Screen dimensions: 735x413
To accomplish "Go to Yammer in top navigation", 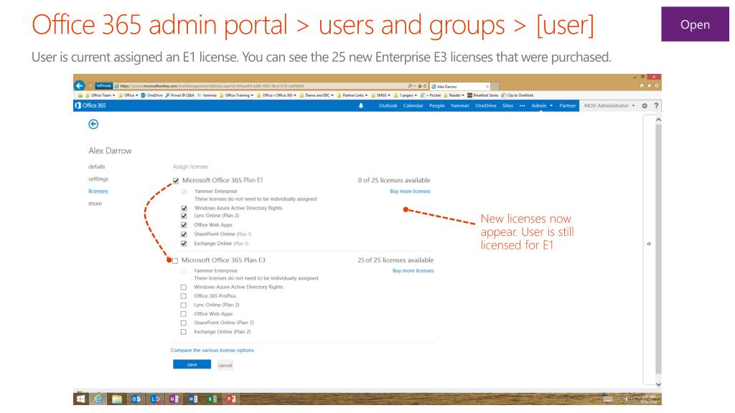I will (x=460, y=106).
